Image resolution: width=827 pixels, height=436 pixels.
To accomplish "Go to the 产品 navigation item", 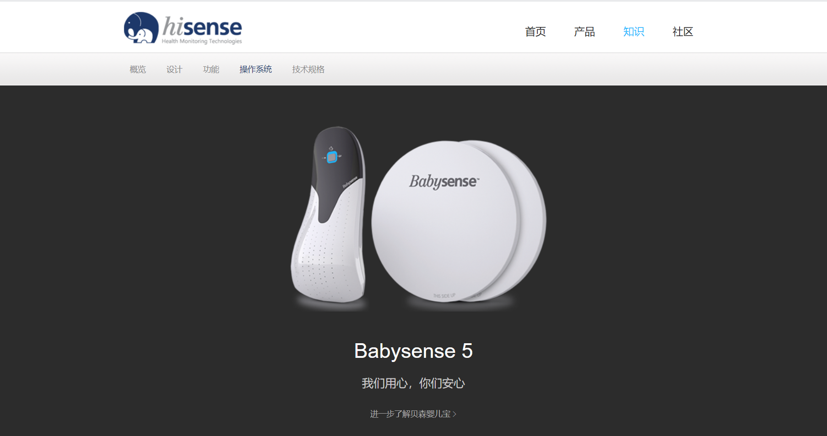I will pyautogui.click(x=584, y=32).
